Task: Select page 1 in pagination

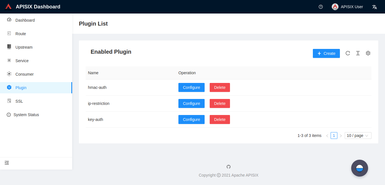Action: (x=334, y=135)
